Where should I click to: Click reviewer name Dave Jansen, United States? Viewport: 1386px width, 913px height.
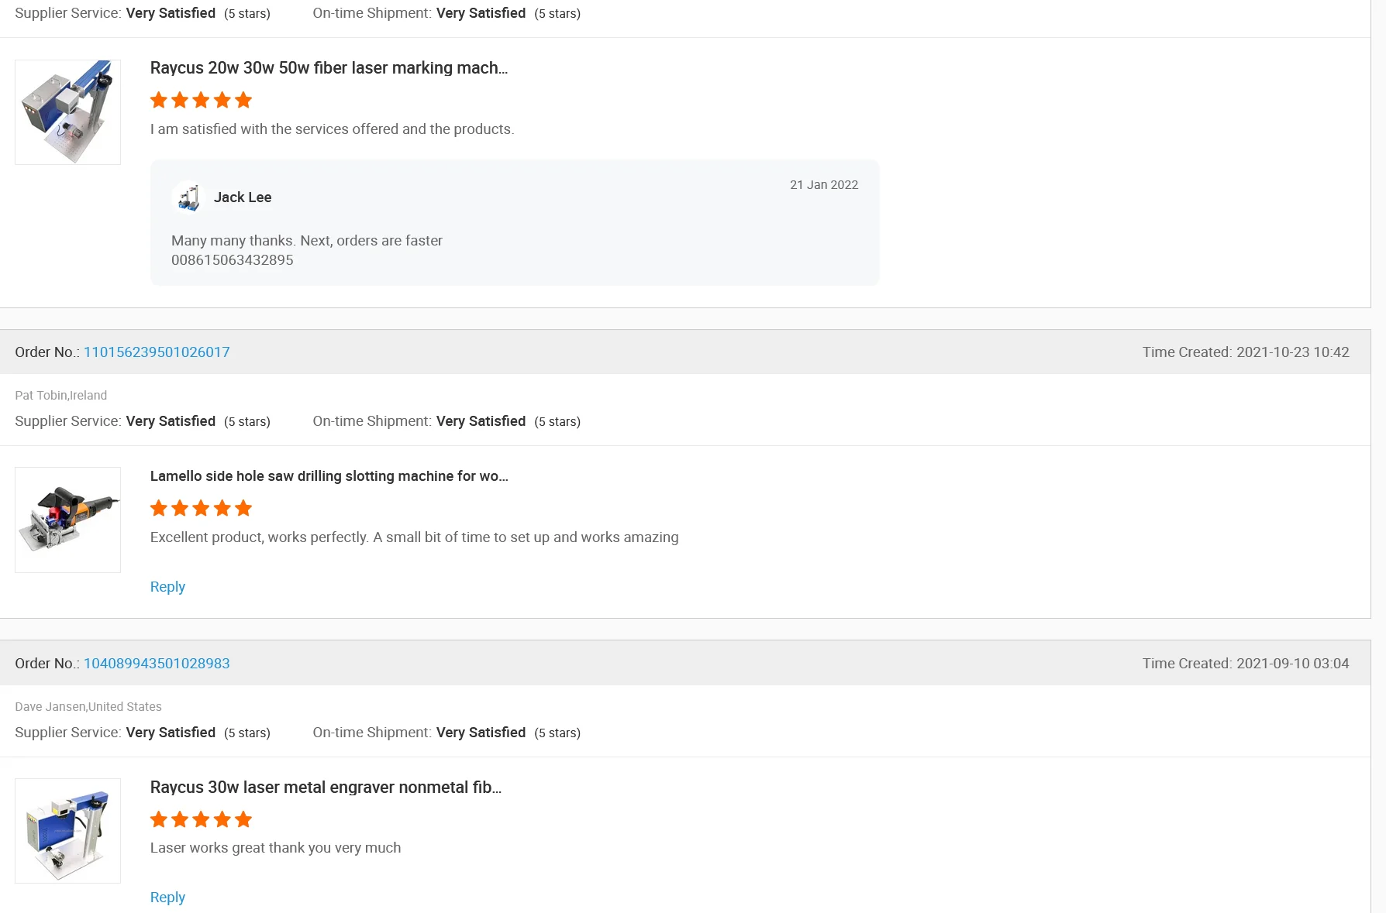88,707
